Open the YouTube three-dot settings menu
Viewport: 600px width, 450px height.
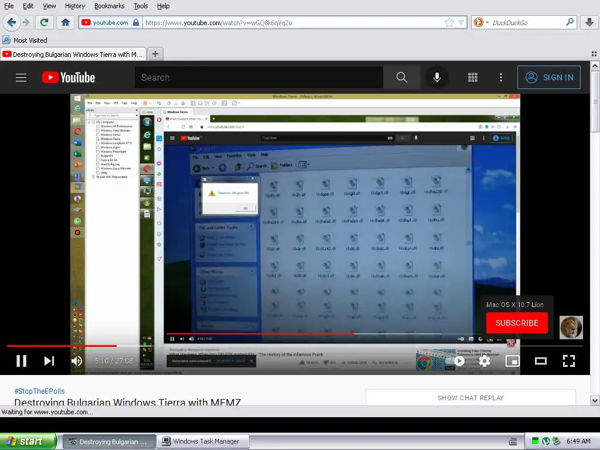(x=501, y=77)
